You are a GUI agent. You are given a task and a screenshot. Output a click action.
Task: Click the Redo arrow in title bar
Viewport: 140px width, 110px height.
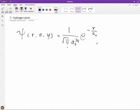(x=13, y=2)
